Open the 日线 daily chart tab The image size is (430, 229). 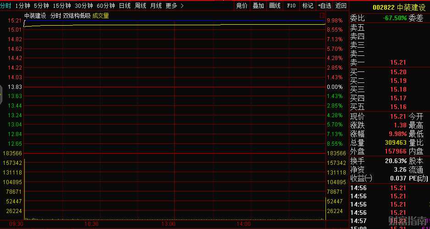[x=125, y=5]
